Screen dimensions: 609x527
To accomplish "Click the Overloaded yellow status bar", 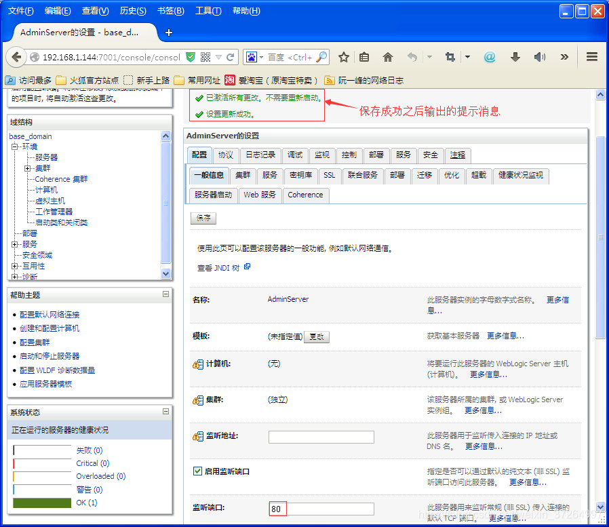I will tap(42, 477).
